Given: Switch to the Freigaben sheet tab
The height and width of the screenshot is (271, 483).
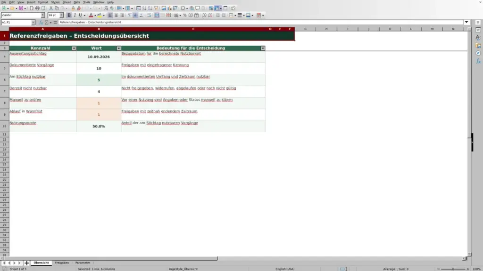Looking at the screenshot, I should 62,263.
